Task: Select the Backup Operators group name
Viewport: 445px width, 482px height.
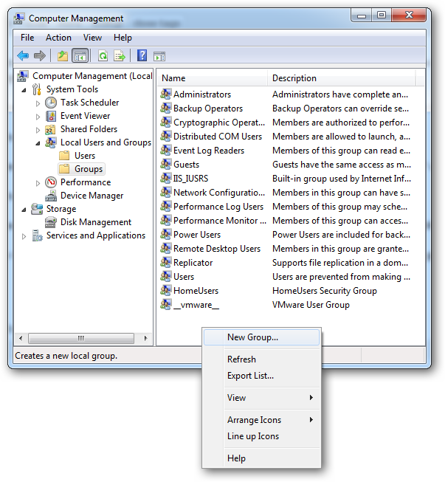Action: click(208, 109)
